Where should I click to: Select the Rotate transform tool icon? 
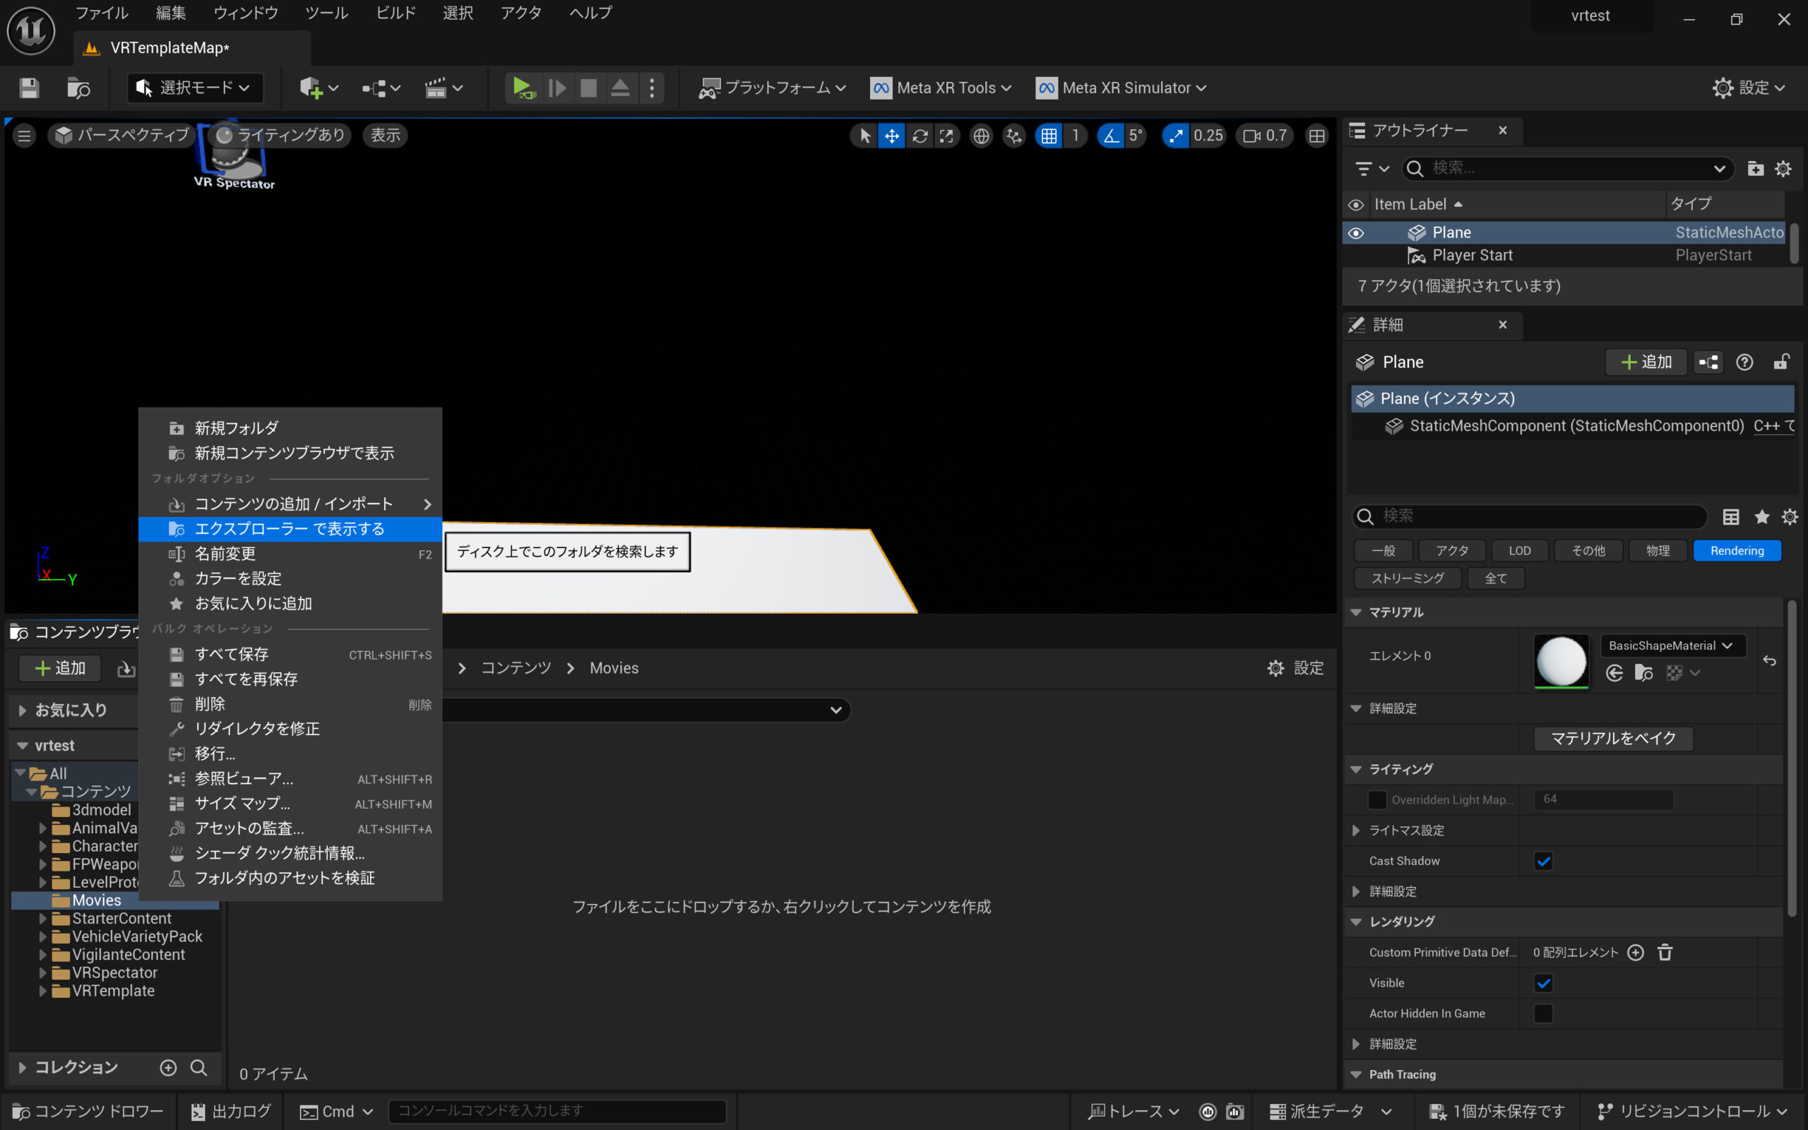920,136
